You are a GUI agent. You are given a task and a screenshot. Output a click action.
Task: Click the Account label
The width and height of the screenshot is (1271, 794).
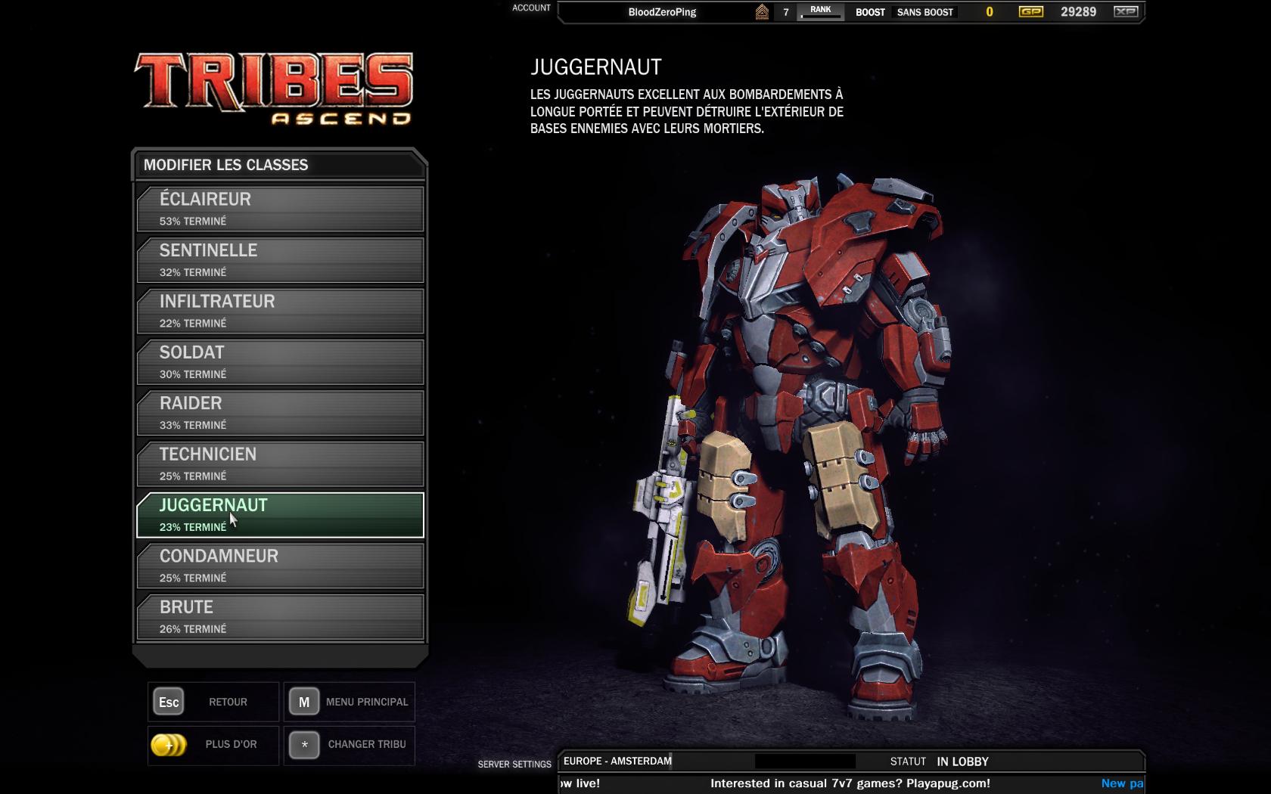point(531,8)
